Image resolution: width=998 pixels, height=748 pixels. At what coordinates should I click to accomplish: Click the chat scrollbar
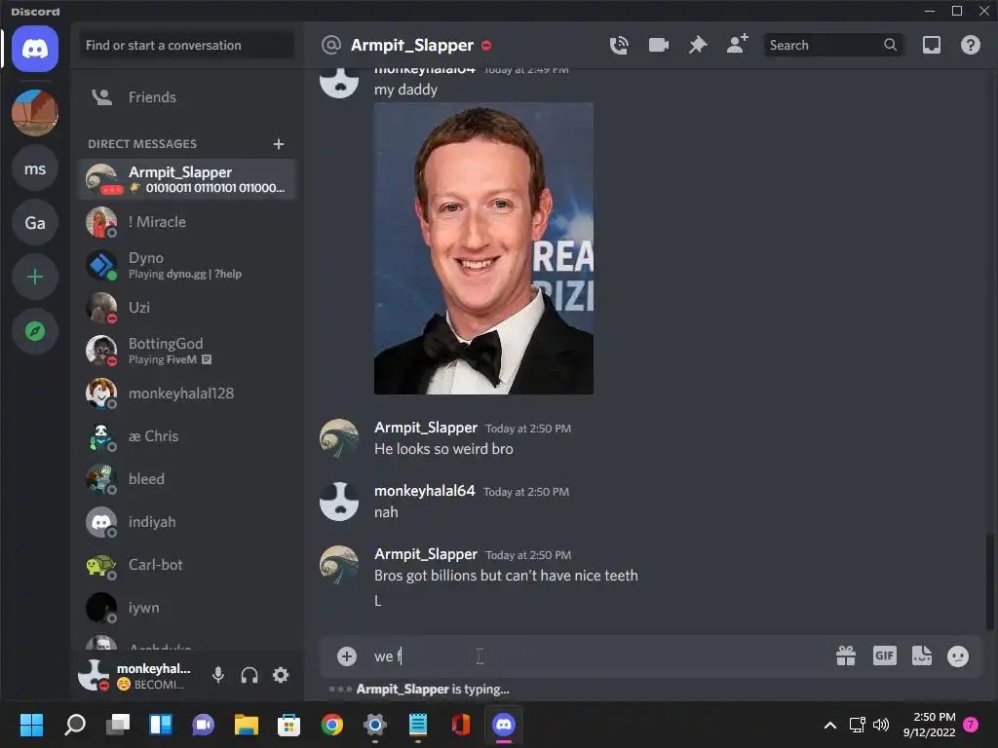pos(989,582)
